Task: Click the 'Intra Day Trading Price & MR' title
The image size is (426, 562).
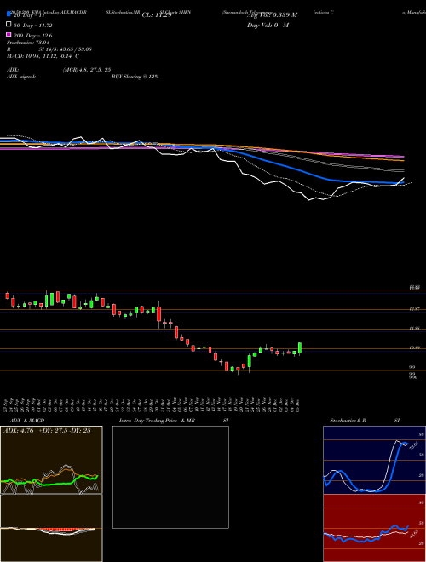Action: click(157, 421)
